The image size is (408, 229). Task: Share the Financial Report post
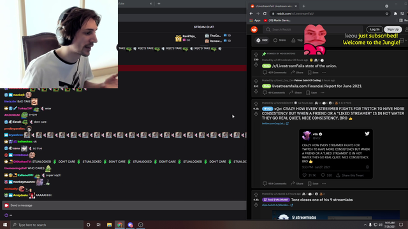295,92
